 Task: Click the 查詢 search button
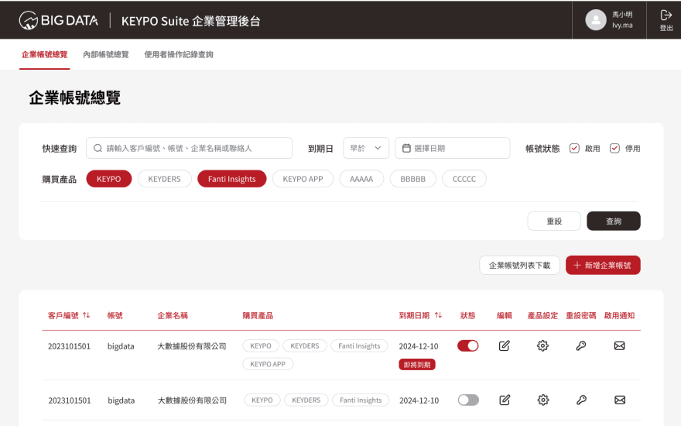click(x=613, y=221)
